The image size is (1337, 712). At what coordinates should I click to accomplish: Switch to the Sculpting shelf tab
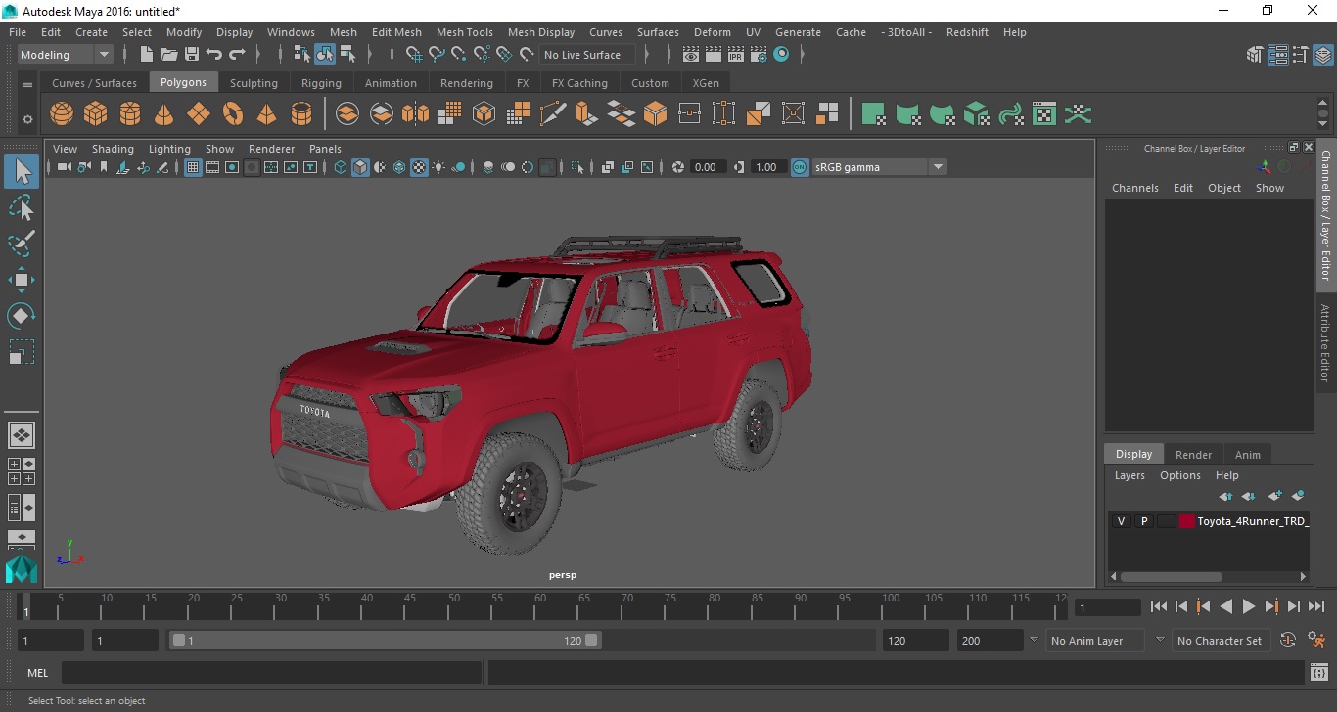click(x=254, y=83)
